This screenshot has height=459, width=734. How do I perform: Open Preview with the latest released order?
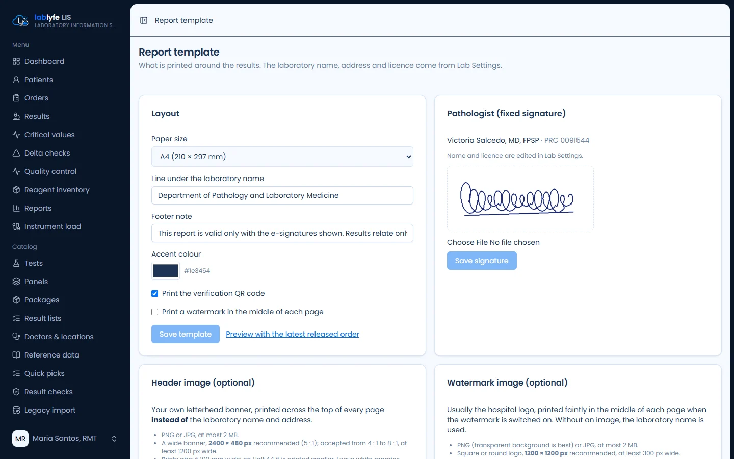(293, 334)
